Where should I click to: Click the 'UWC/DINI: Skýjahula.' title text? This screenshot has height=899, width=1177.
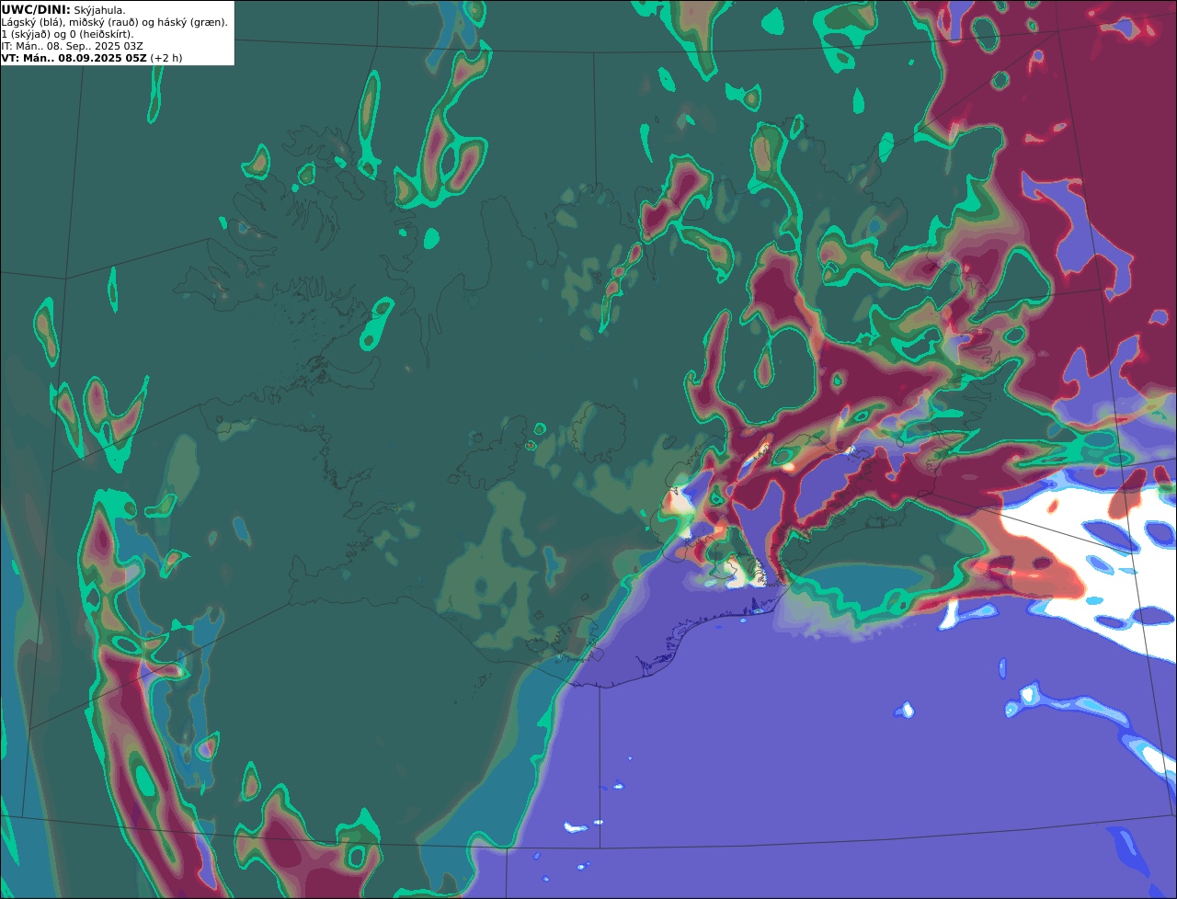tap(63, 10)
